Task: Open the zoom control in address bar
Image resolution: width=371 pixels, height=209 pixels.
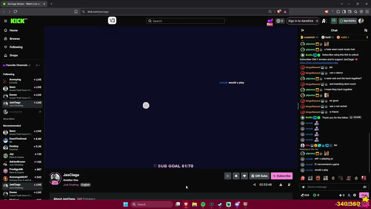Action: (x=270, y=12)
